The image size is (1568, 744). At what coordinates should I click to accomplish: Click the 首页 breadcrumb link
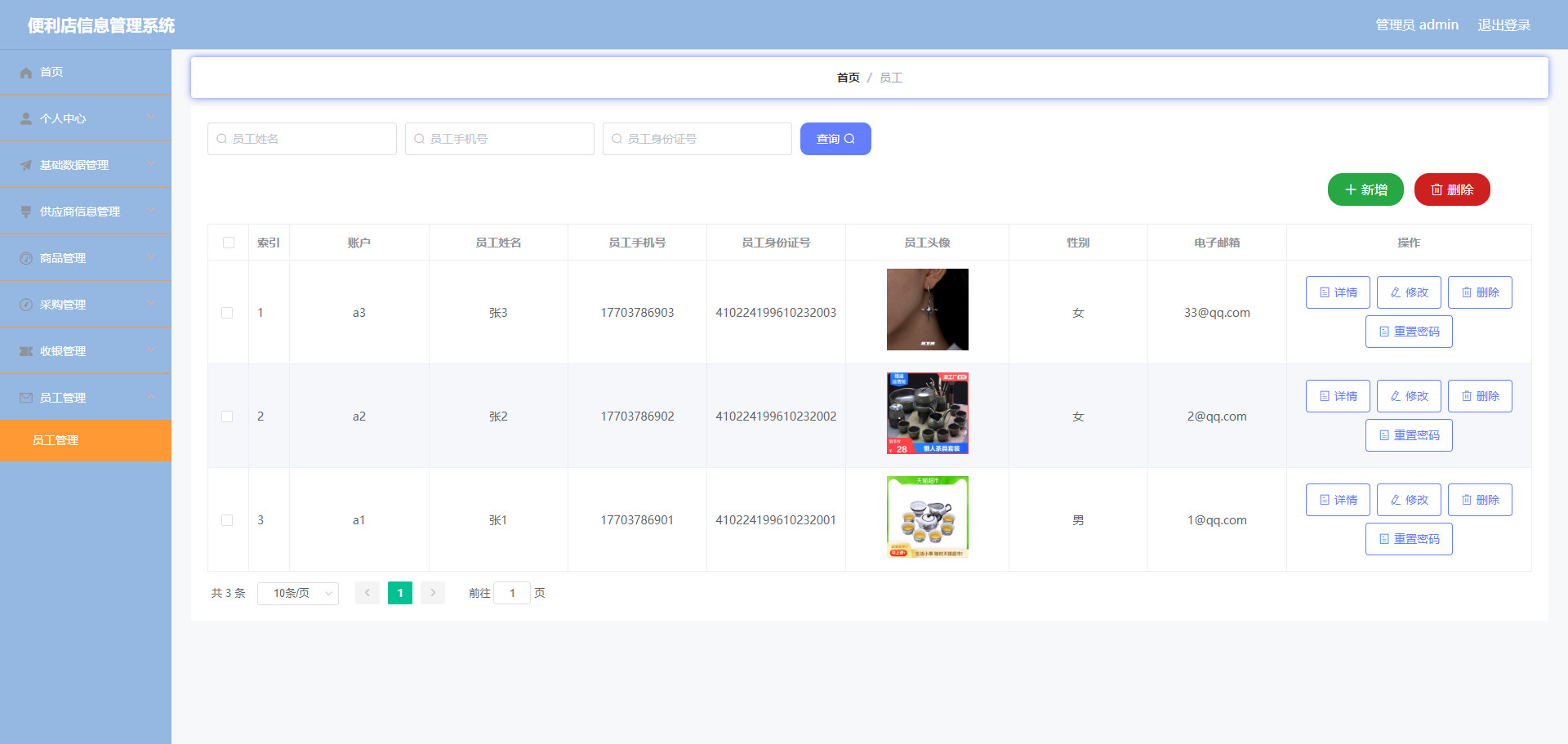(848, 78)
